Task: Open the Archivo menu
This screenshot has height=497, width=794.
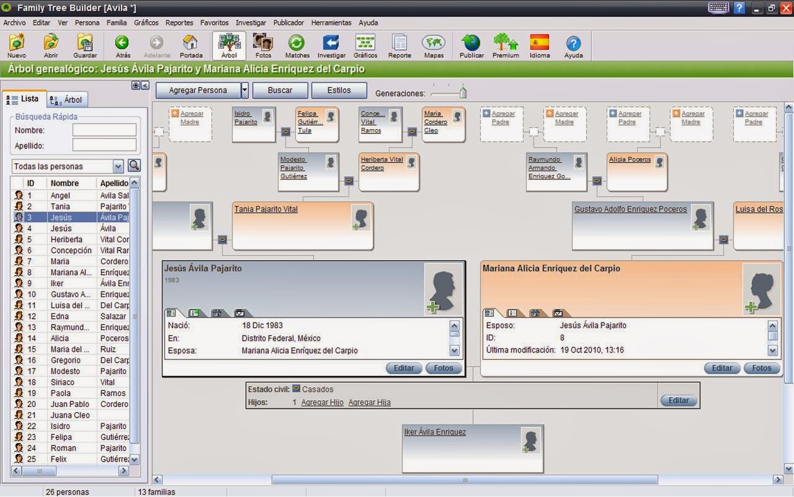Action: click(x=15, y=22)
